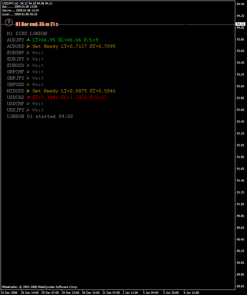Click the clock icon beside H1 Bar end

[x=9, y=23]
